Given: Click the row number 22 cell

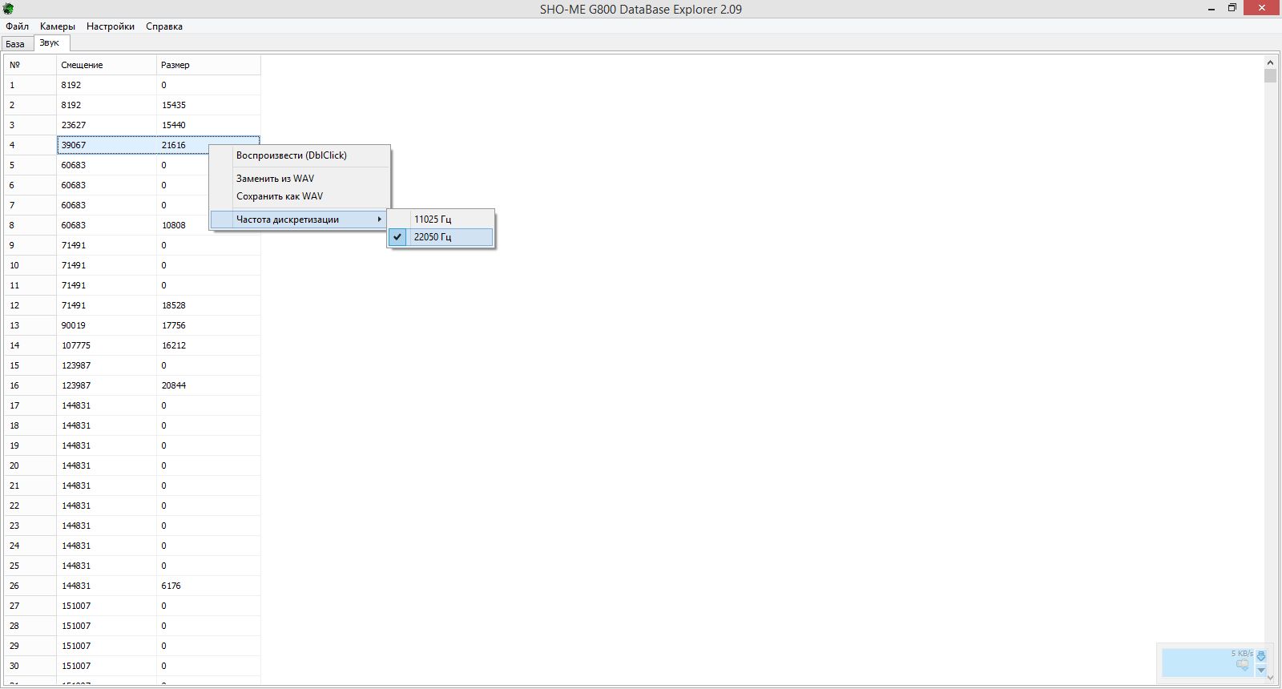Looking at the screenshot, I should coord(30,506).
